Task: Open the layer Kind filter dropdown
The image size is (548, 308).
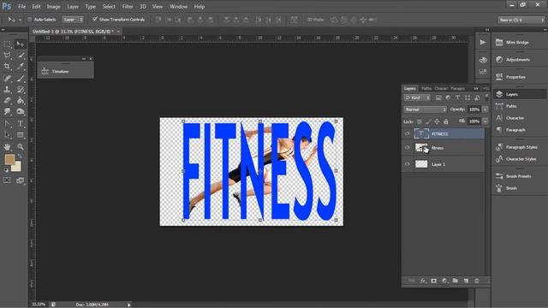Action: coord(417,98)
